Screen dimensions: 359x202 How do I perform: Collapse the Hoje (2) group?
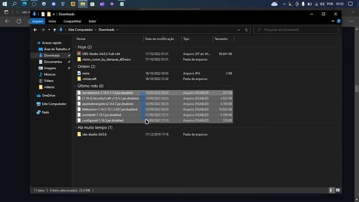coord(75,47)
